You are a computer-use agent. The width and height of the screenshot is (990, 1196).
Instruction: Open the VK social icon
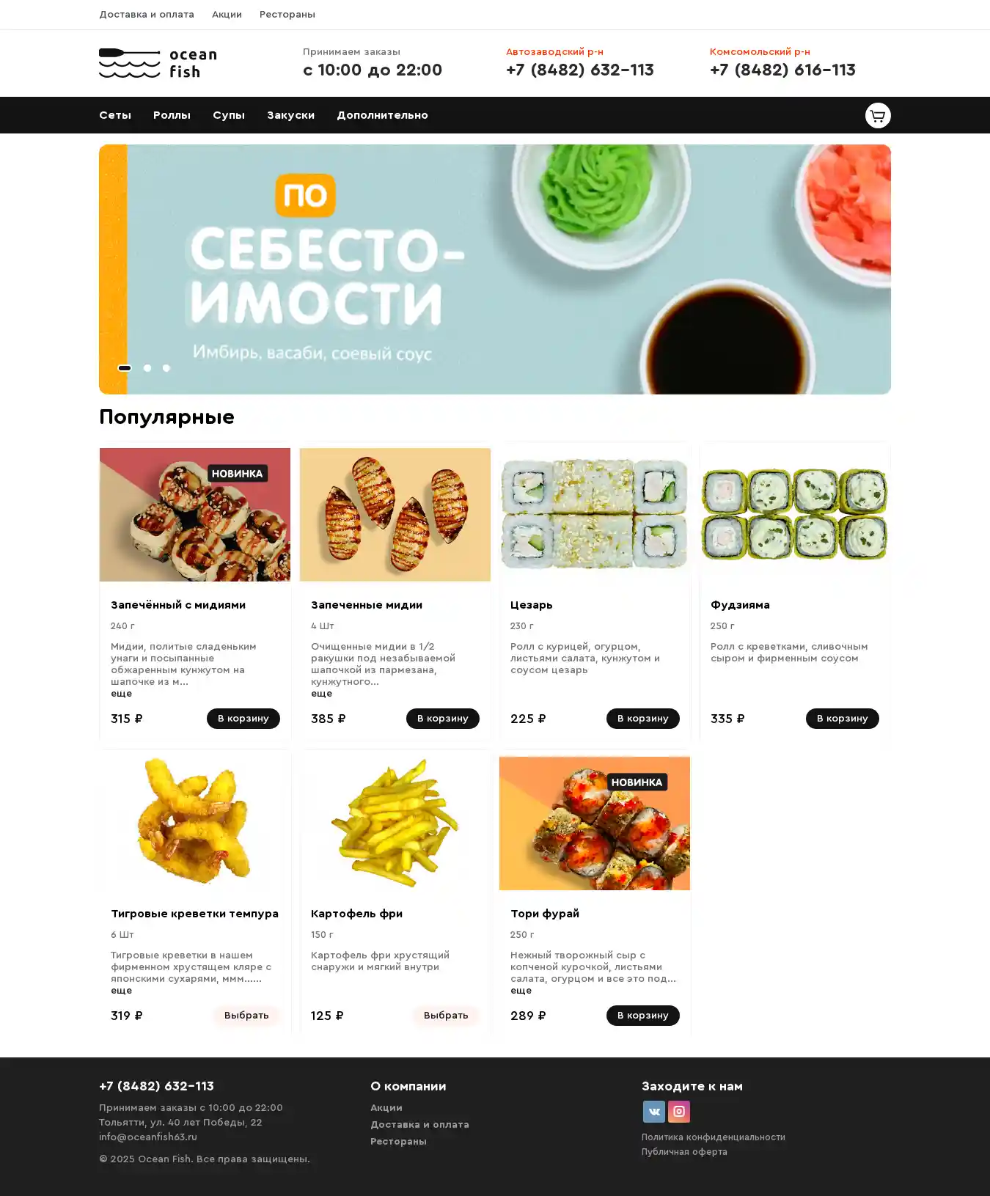coord(654,1112)
